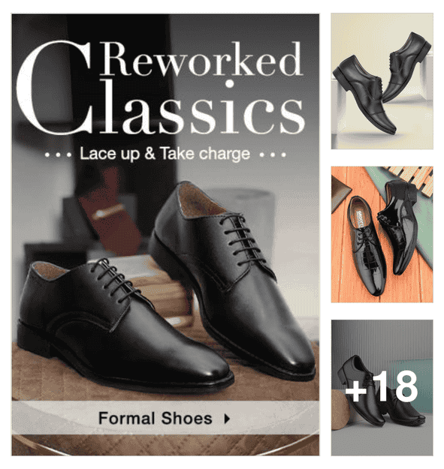
Task: Click the translucent Formal Shoes strip
Action: click(x=165, y=418)
